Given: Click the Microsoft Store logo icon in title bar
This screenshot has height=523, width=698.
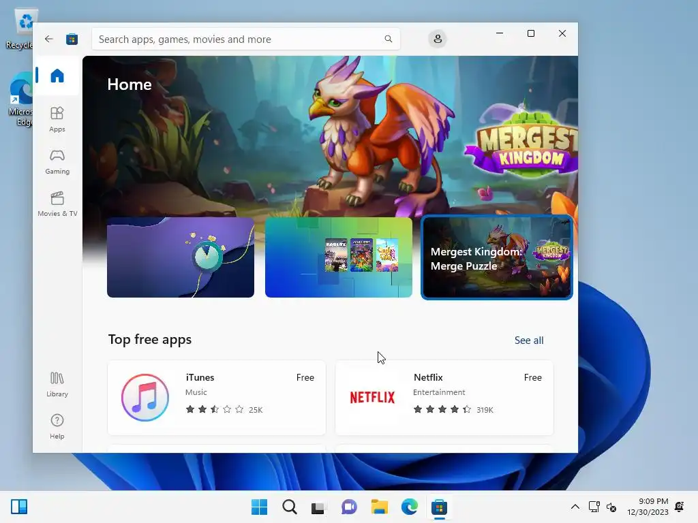Looking at the screenshot, I should click(72, 39).
